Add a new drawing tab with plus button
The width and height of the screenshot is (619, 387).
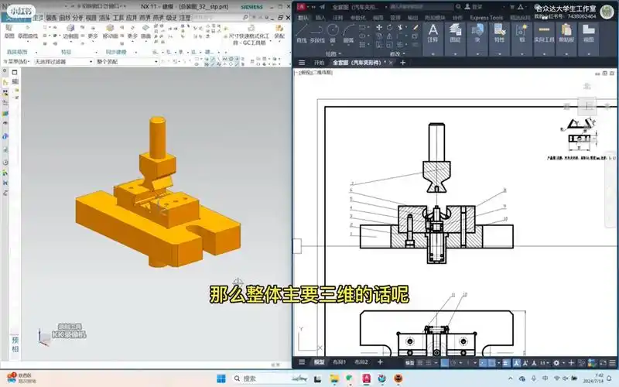402,63
